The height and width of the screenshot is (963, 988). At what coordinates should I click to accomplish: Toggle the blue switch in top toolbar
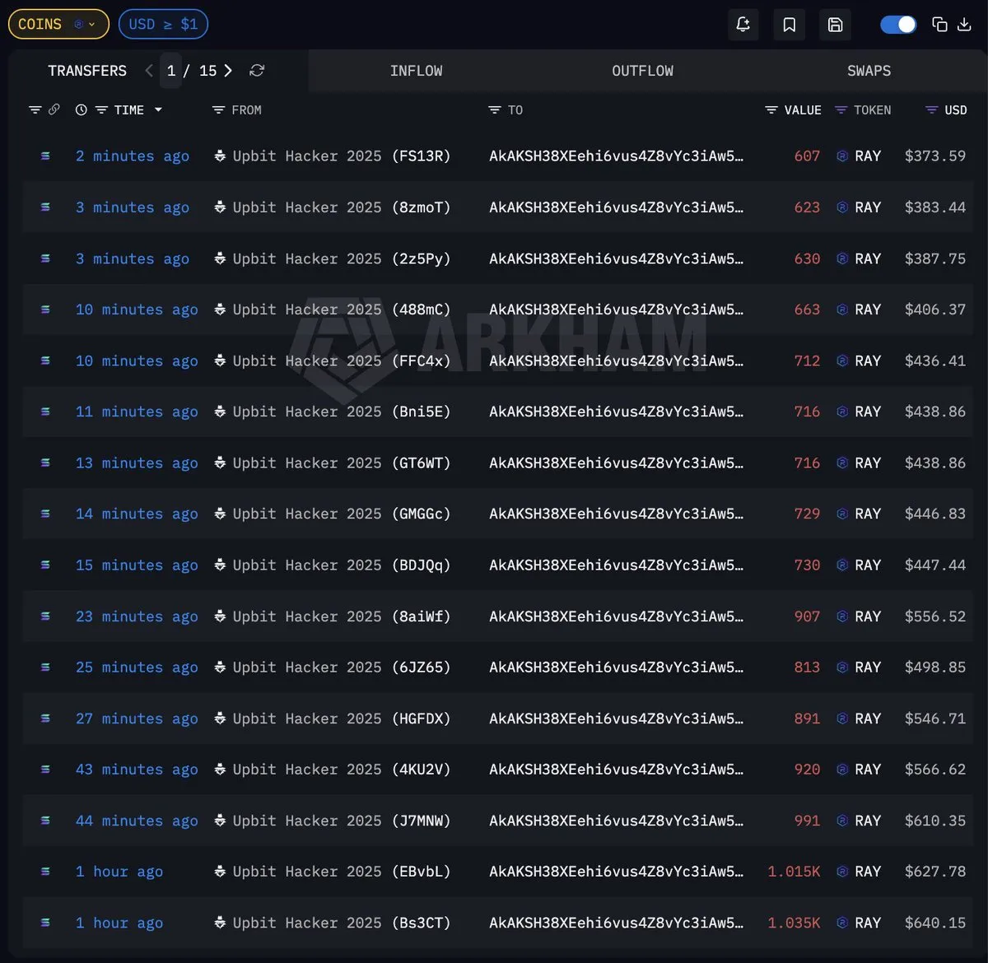click(898, 25)
